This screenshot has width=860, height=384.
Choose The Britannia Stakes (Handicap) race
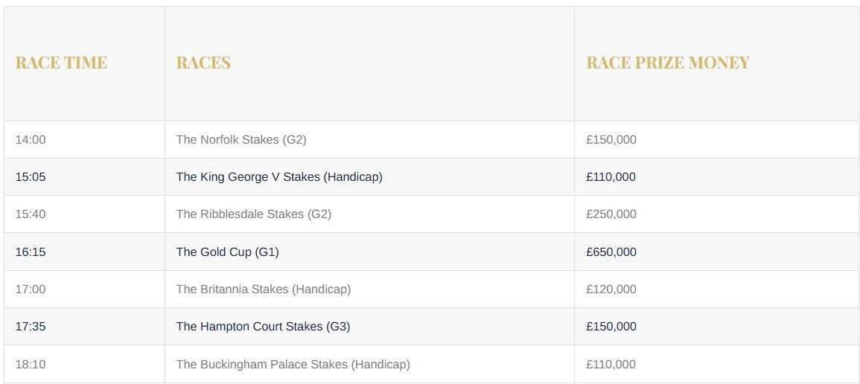coord(264,289)
